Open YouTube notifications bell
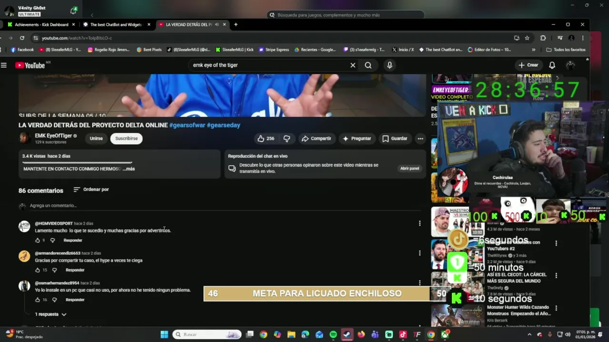 point(552,65)
